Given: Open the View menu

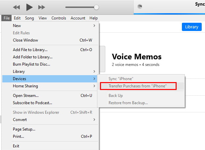Looking at the screenshot, I should click(43, 18).
